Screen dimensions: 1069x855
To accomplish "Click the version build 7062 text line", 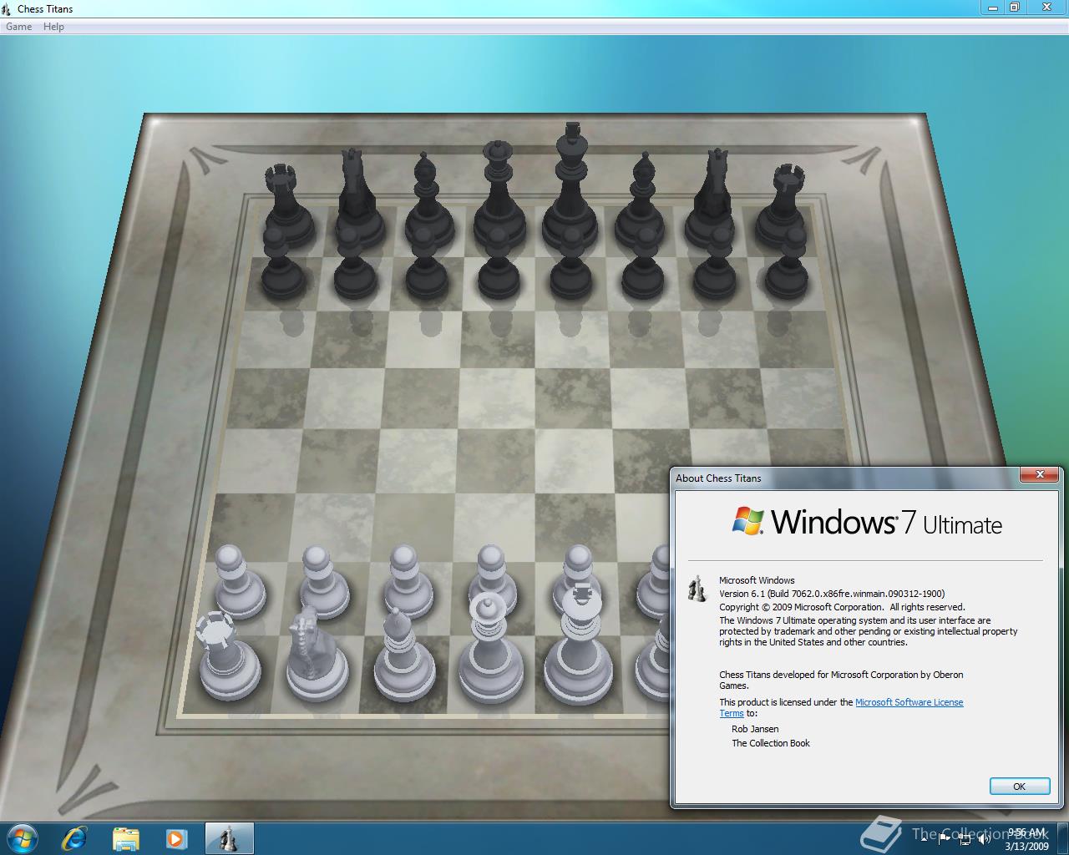I will 832,594.
